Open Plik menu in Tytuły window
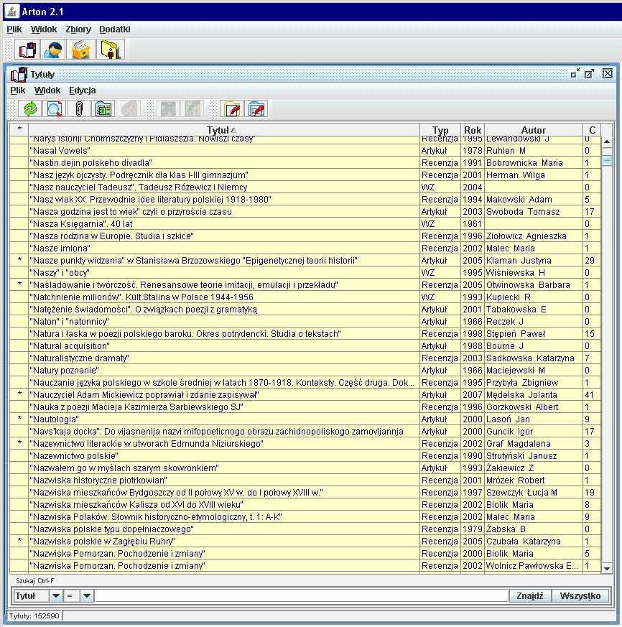Screen dimensions: 622x627 18,90
